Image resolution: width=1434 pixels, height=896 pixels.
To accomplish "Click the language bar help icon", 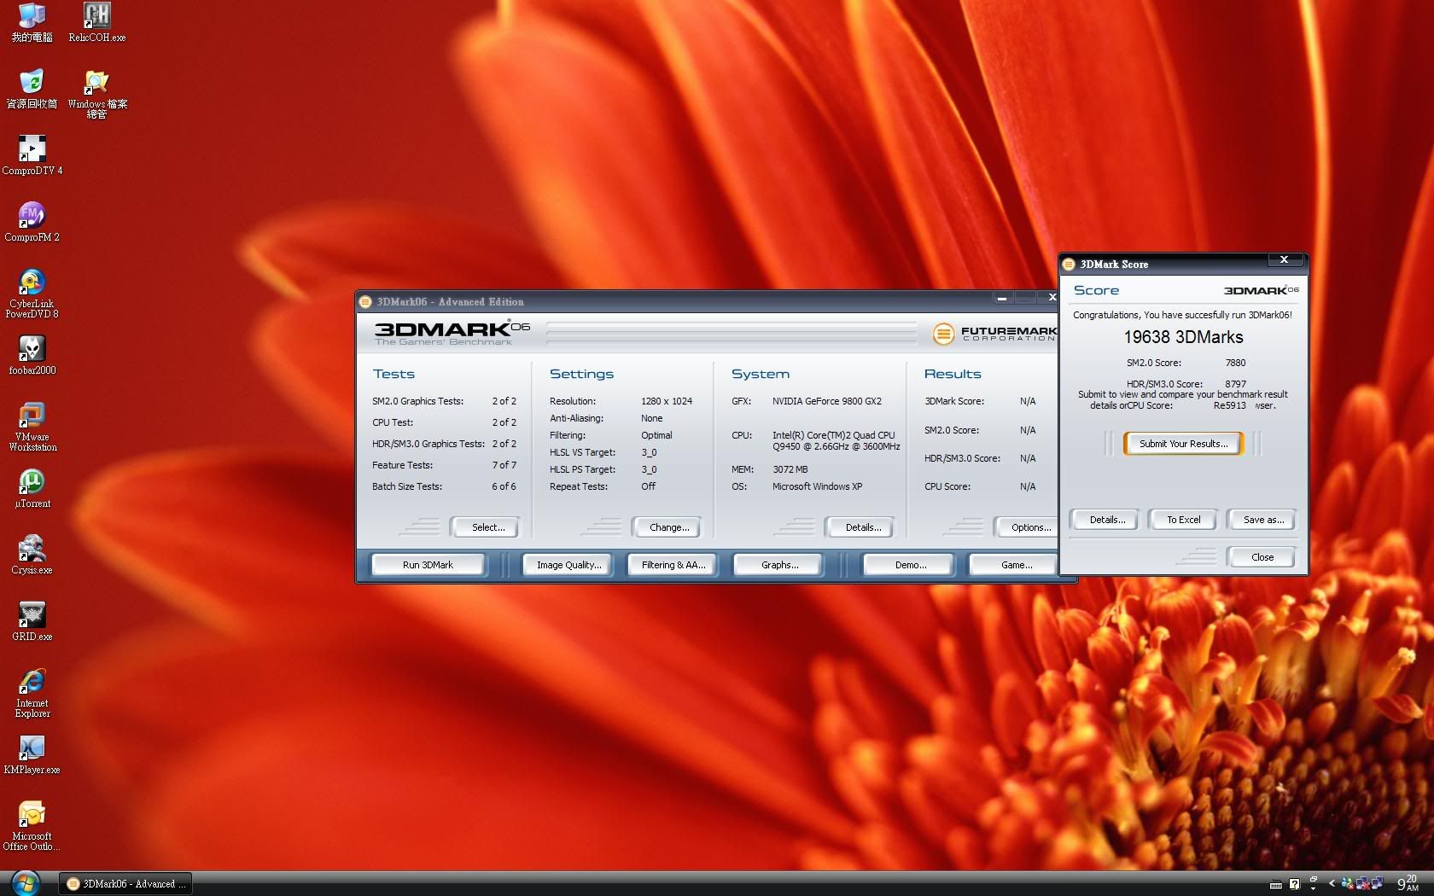I will click(x=1294, y=884).
